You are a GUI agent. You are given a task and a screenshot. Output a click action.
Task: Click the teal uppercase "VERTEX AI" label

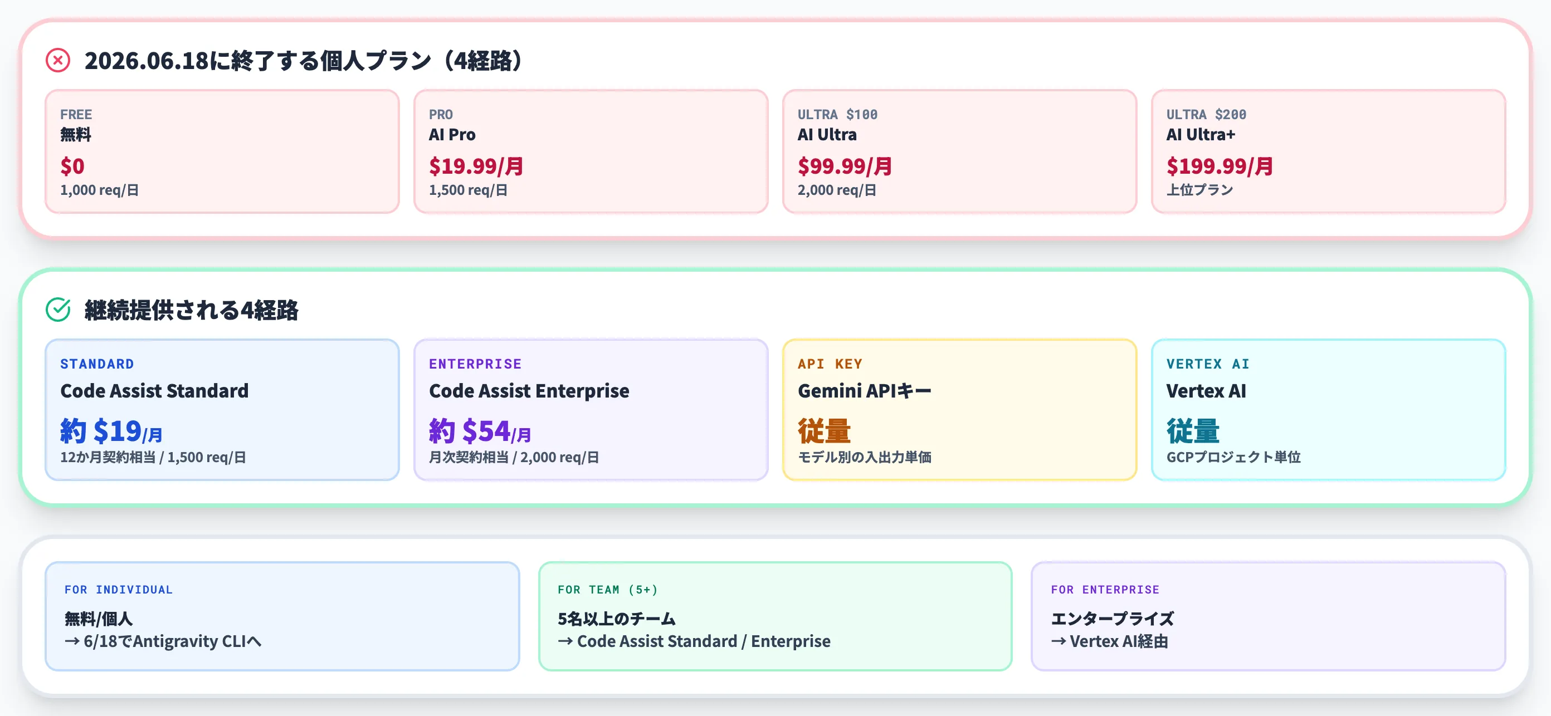pos(1208,364)
